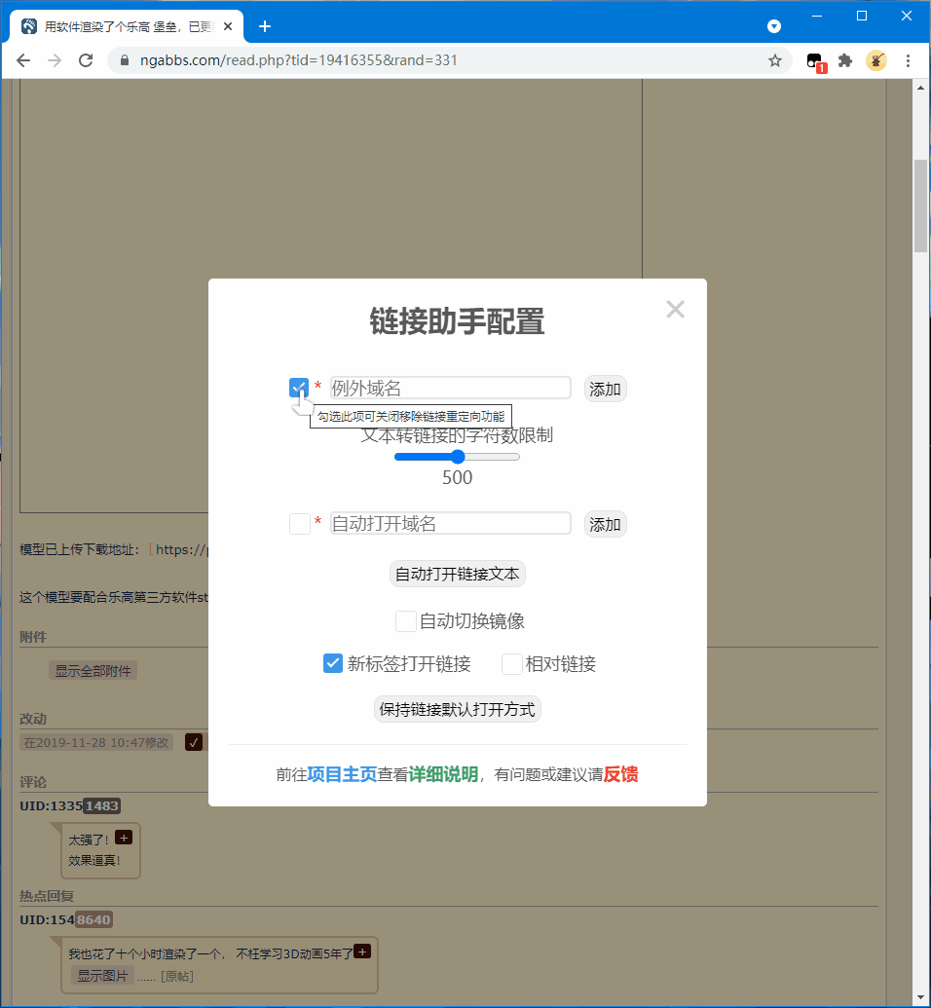The height and width of the screenshot is (1008, 931).
Task: Click the checkmark icon beside the edit date
Action: [194, 742]
